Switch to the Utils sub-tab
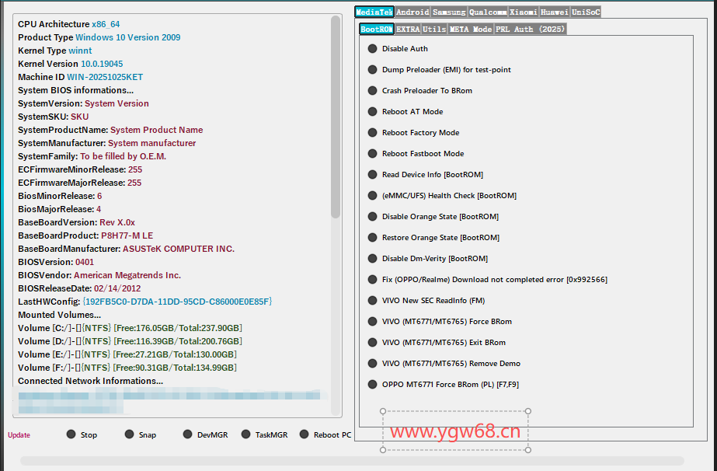Screen dimensions: 717x471 pos(434,29)
